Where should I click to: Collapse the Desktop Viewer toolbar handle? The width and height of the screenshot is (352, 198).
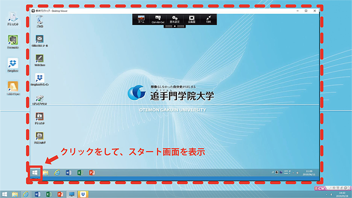(175, 26)
